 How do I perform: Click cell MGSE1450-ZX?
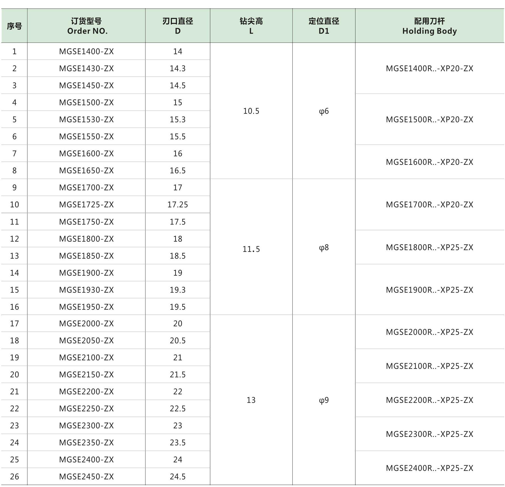tap(86, 85)
